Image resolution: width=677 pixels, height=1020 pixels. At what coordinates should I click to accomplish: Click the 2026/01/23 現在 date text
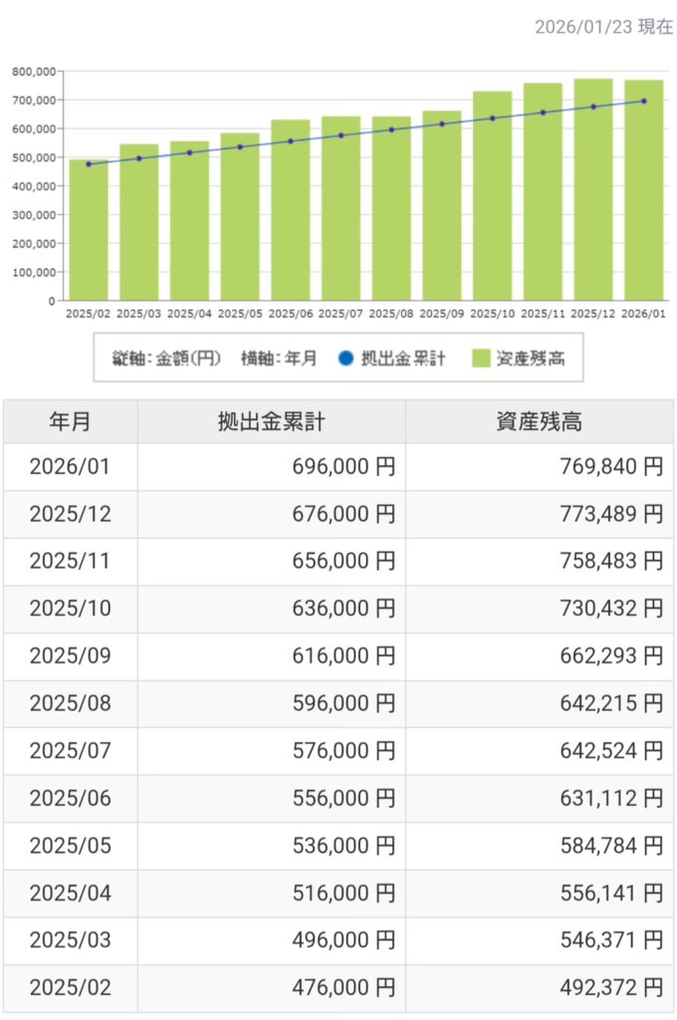point(603,27)
